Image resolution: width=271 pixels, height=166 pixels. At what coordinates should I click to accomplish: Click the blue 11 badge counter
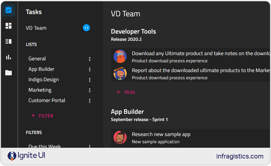pyautogui.click(x=86, y=28)
